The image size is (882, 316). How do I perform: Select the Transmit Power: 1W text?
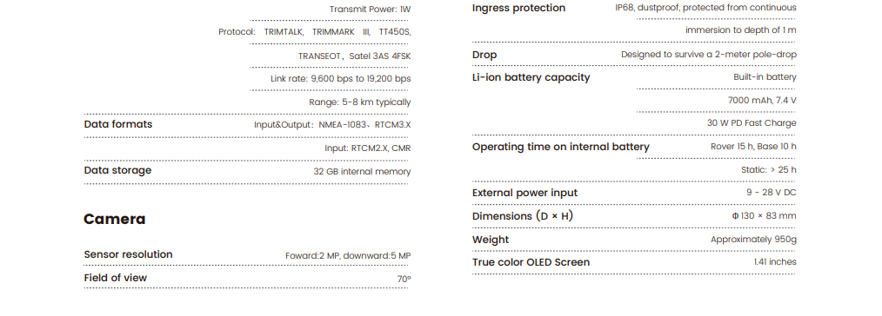tap(371, 10)
